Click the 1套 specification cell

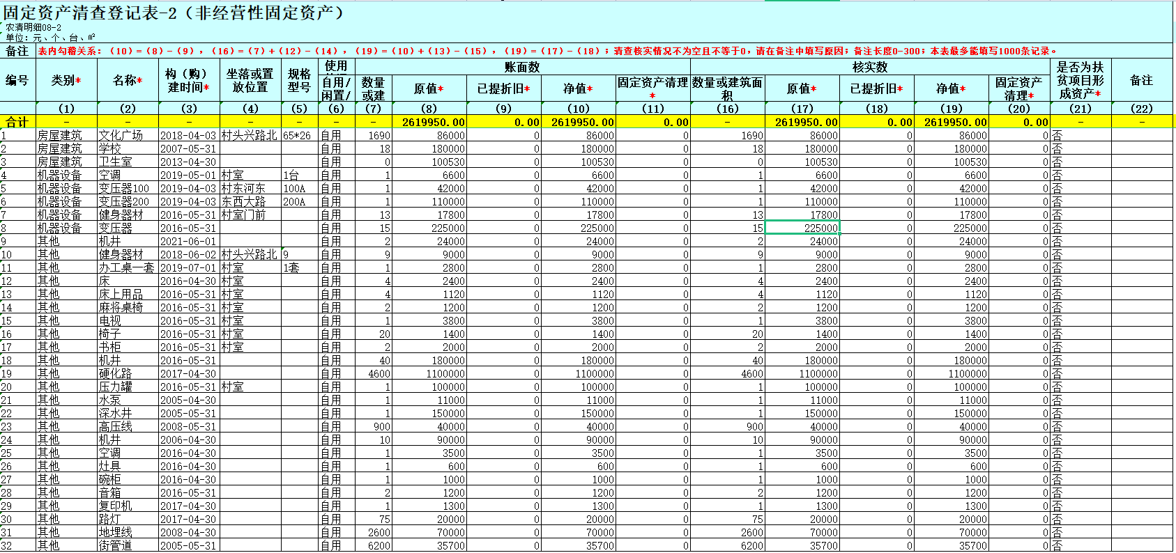pyautogui.click(x=299, y=267)
